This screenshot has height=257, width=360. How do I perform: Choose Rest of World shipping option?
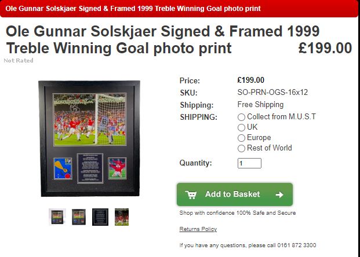(x=241, y=148)
